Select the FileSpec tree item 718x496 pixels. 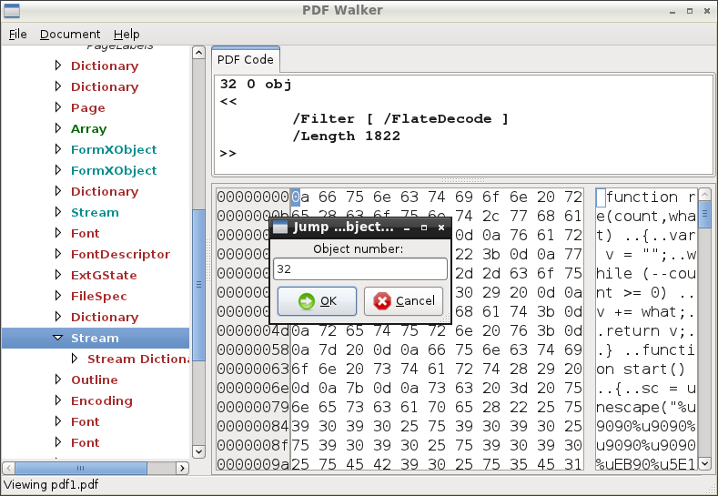98,296
